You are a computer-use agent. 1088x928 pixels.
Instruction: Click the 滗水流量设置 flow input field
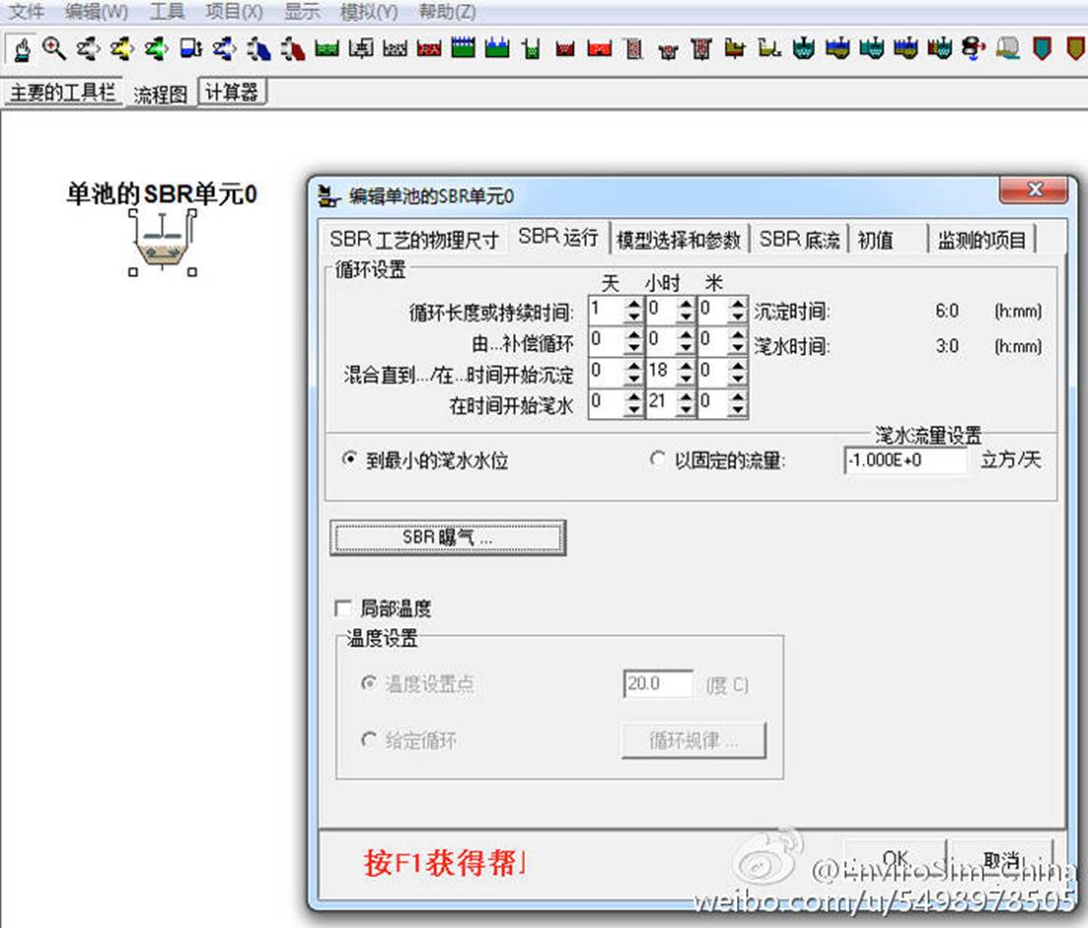coord(904,460)
